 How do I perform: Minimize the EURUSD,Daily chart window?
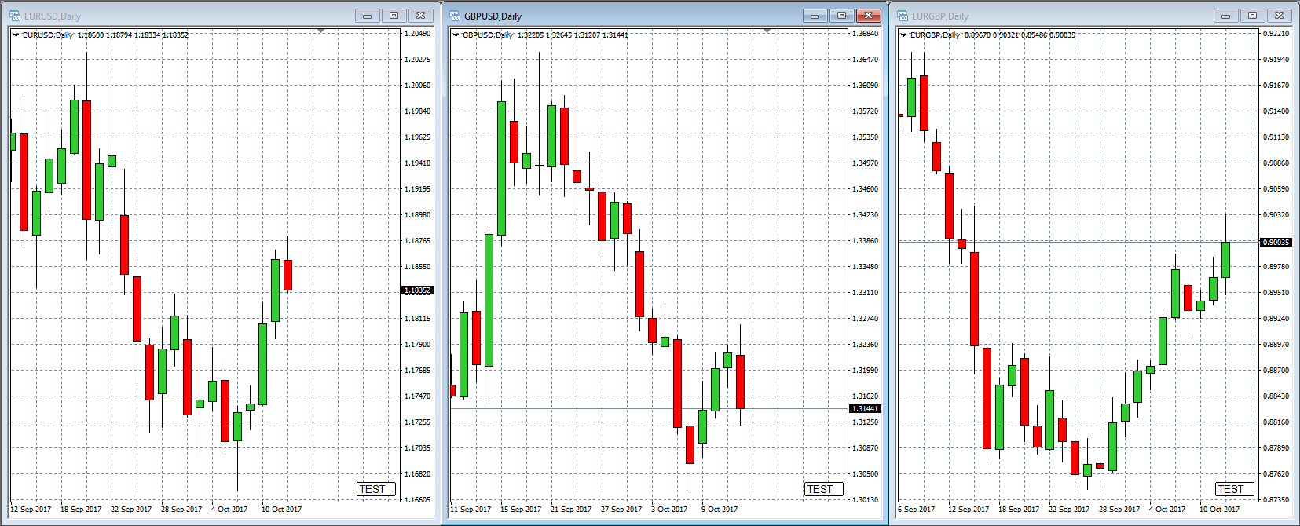click(368, 16)
